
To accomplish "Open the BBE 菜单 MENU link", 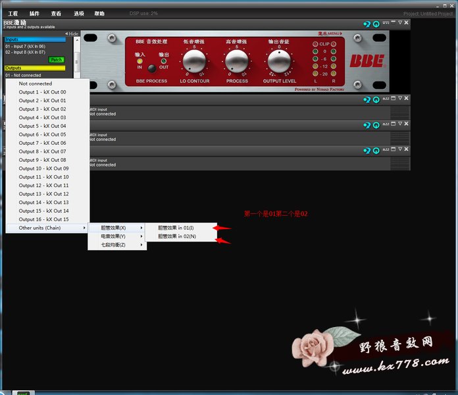I will [330, 34].
